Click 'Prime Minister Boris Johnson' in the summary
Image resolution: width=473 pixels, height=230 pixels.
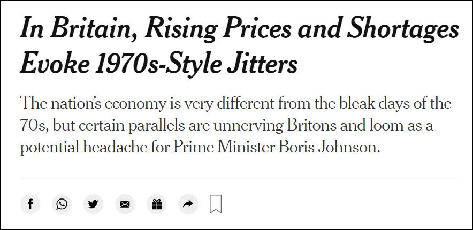pyautogui.click(x=276, y=147)
